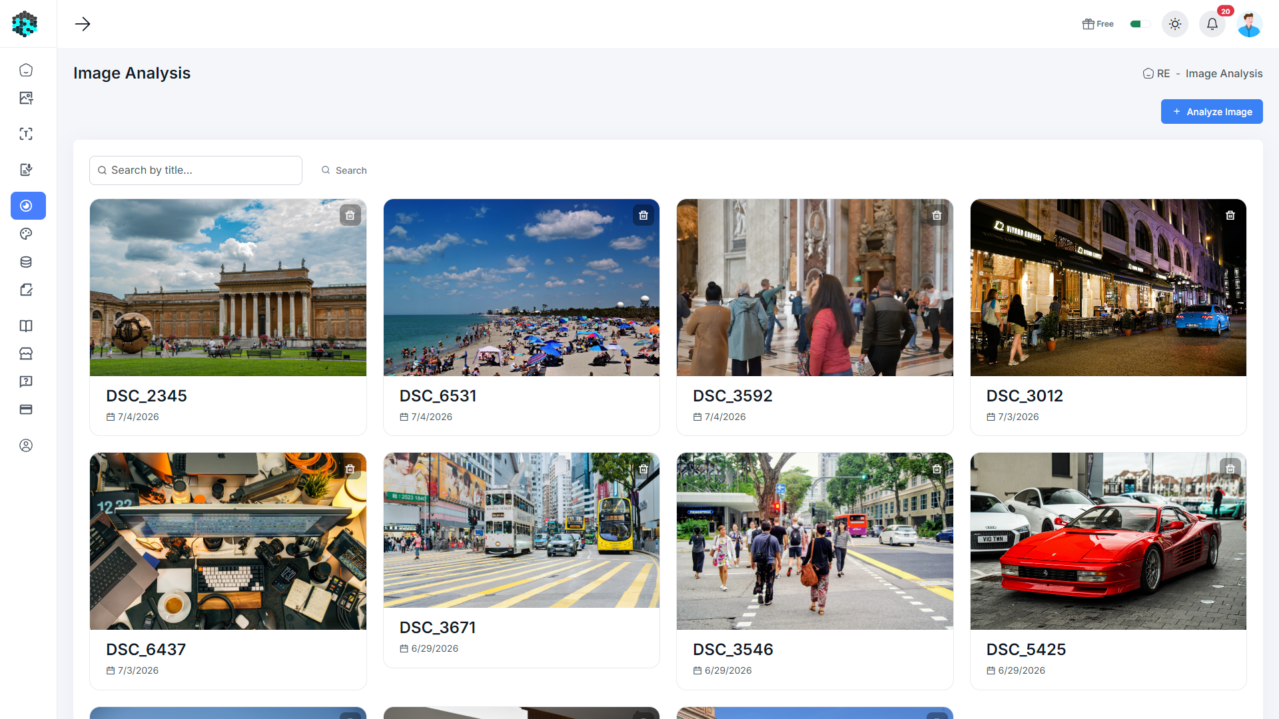
Task: Delete the DSC_6531 beach image
Action: [643, 215]
